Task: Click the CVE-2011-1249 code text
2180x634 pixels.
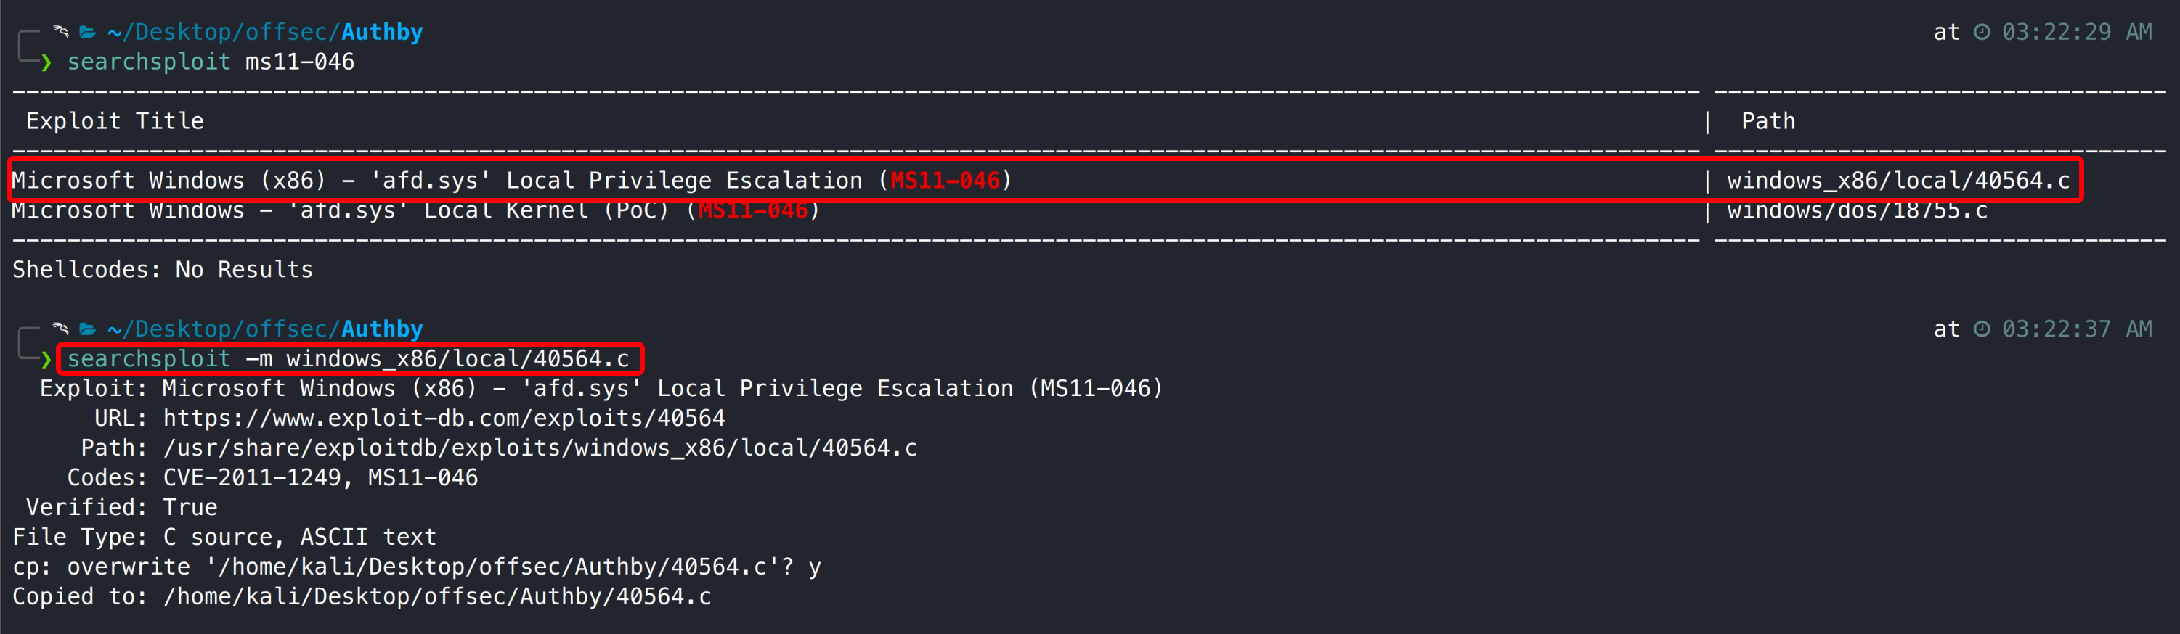Action: [x=252, y=477]
